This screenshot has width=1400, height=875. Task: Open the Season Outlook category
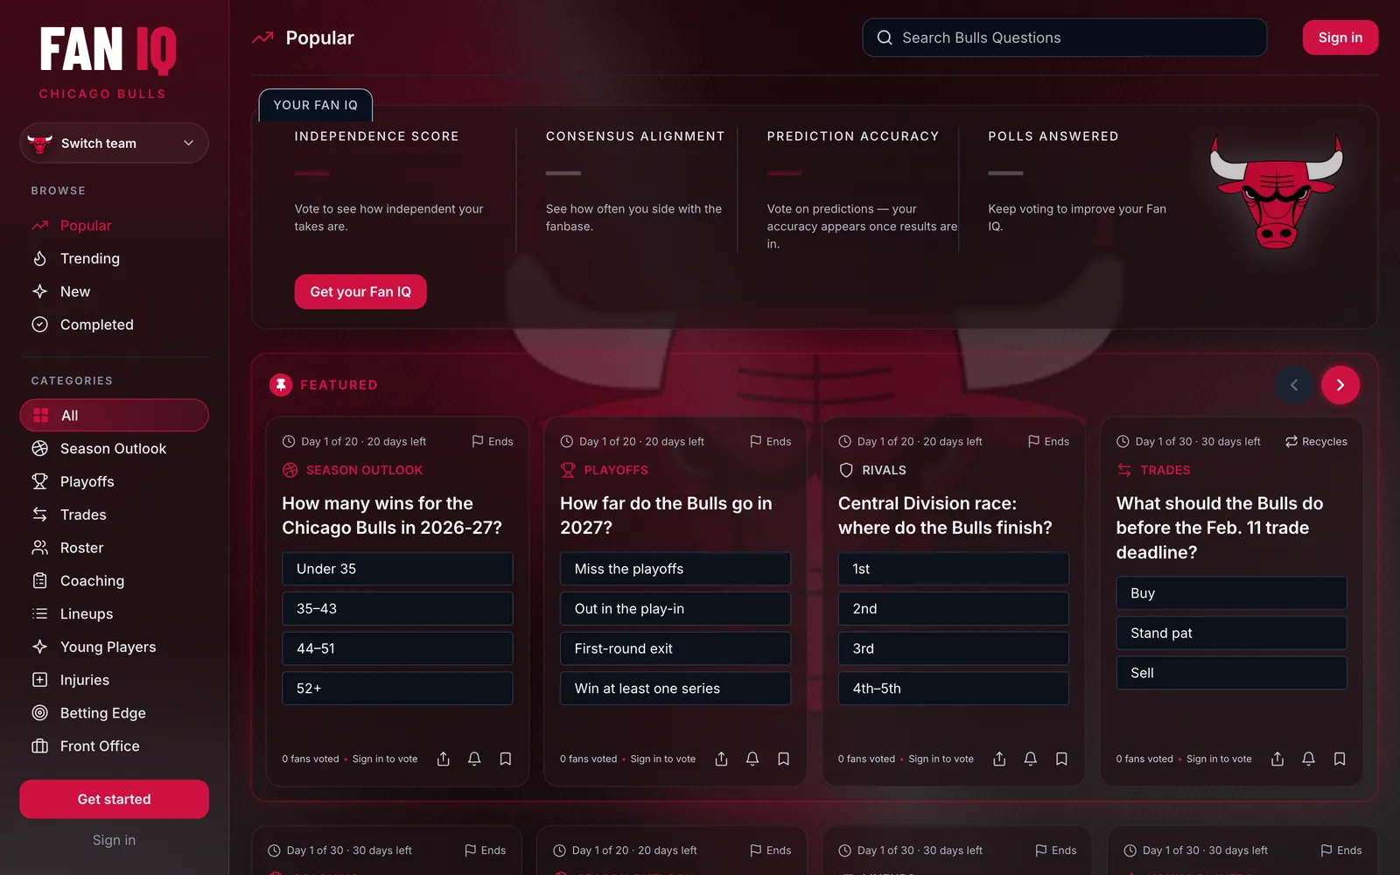coord(114,449)
